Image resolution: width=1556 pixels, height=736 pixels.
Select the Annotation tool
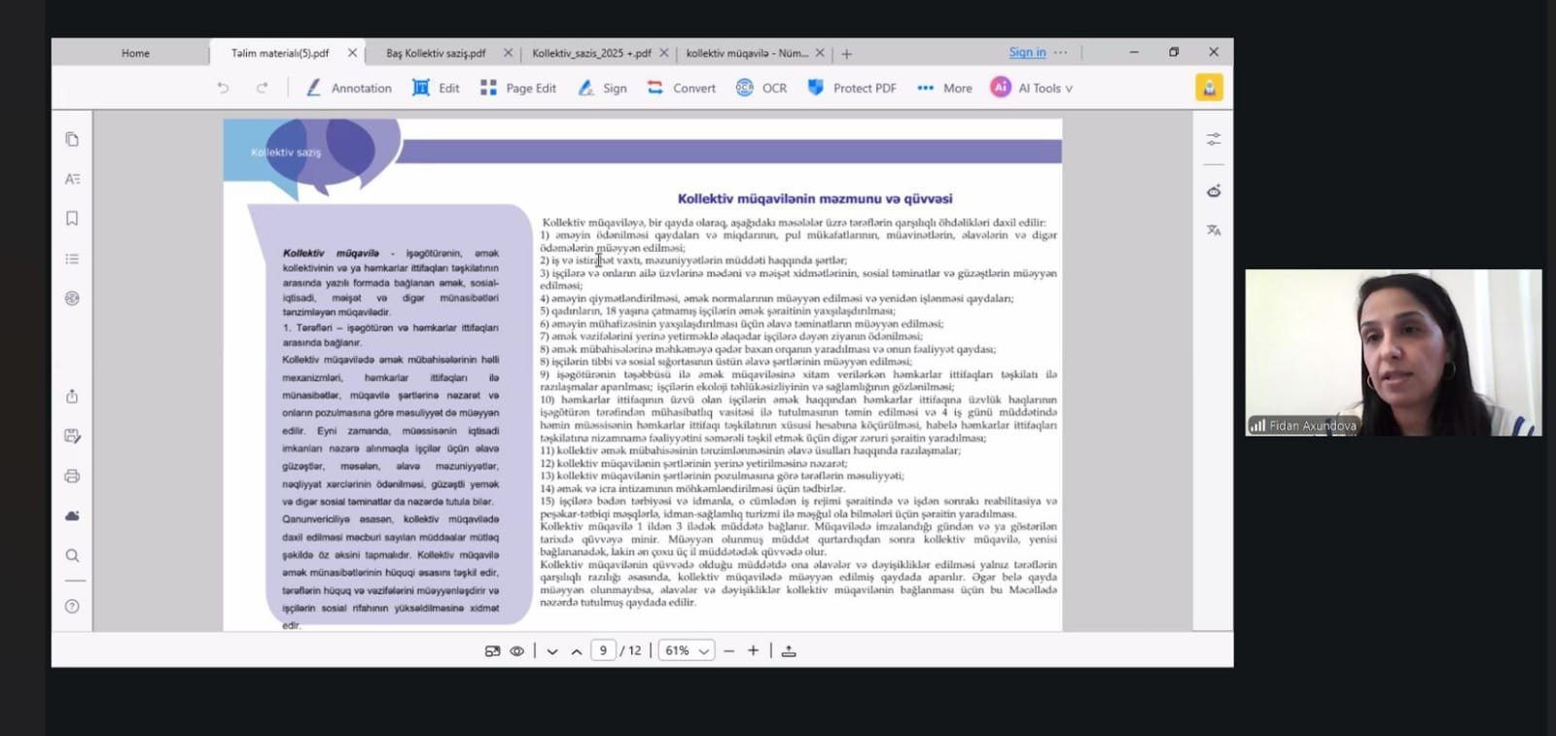349,88
